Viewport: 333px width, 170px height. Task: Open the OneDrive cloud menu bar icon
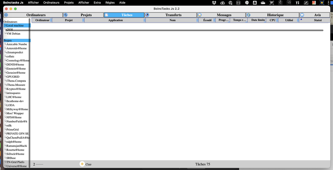pyautogui.click(x=263, y=3)
